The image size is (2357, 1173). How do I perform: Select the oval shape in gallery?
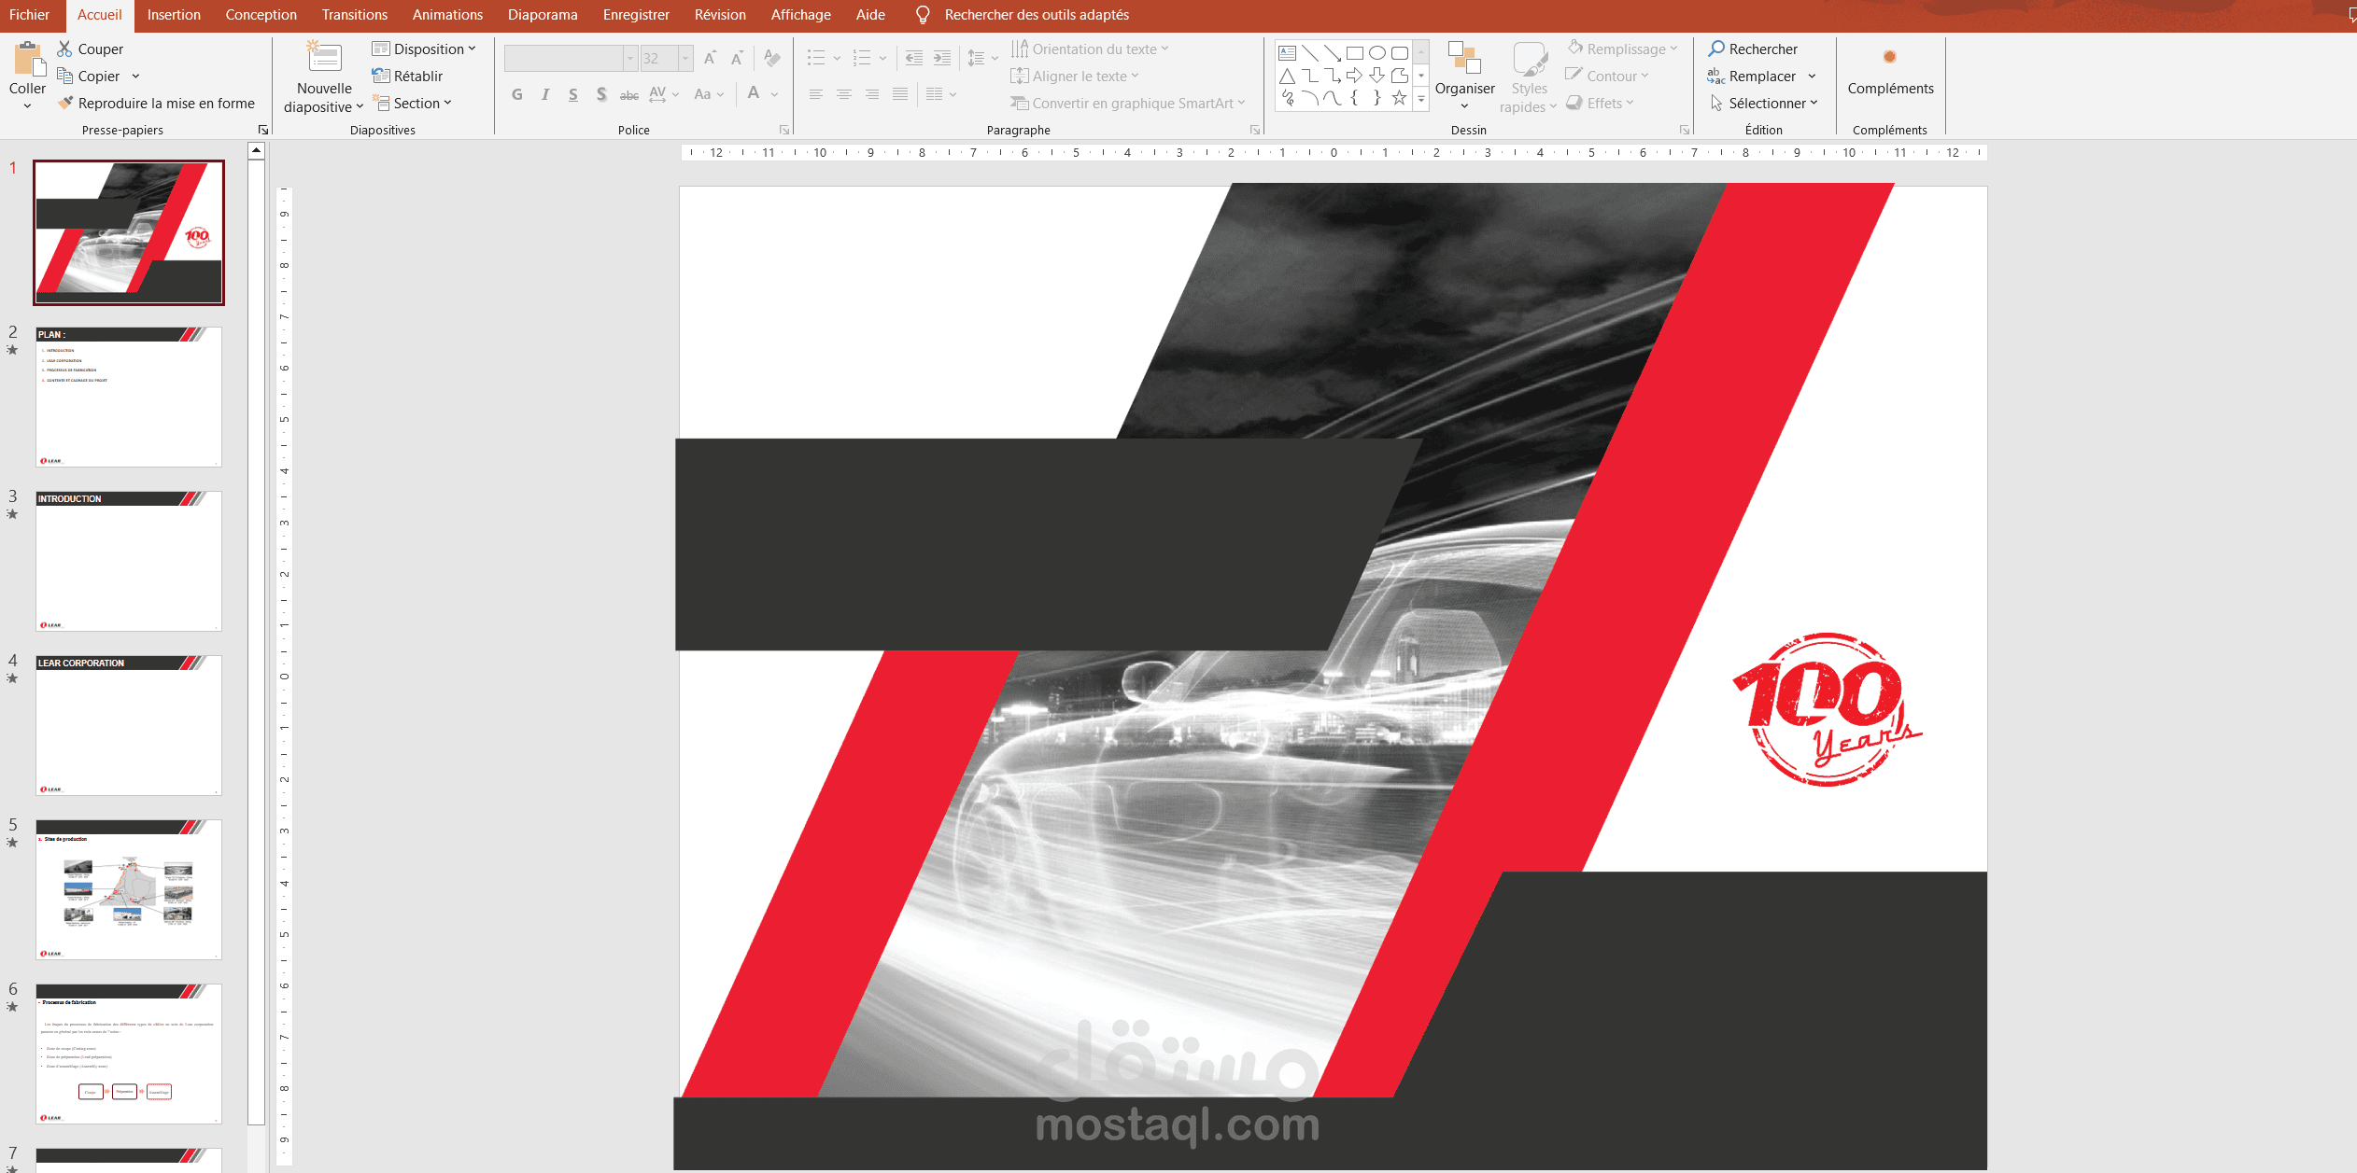coord(1376,53)
